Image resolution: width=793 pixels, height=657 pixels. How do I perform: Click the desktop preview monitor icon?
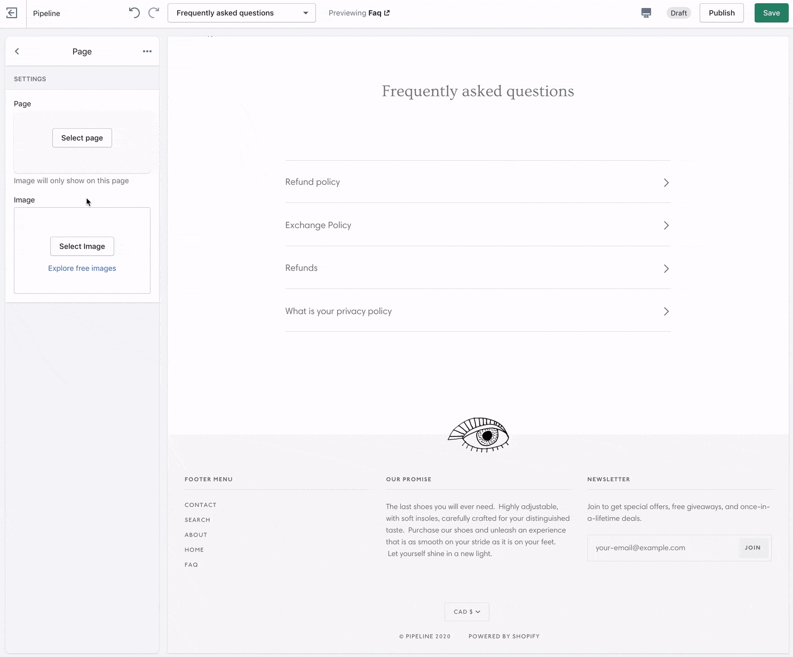pos(646,13)
